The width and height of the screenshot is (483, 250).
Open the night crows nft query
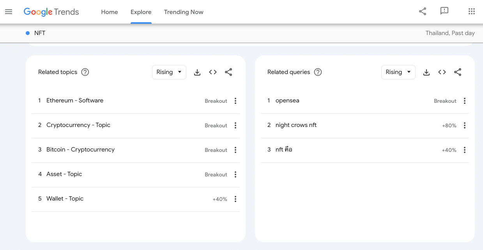296,125
